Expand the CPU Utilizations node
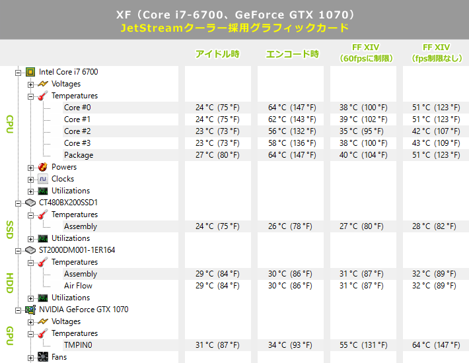 30,191
